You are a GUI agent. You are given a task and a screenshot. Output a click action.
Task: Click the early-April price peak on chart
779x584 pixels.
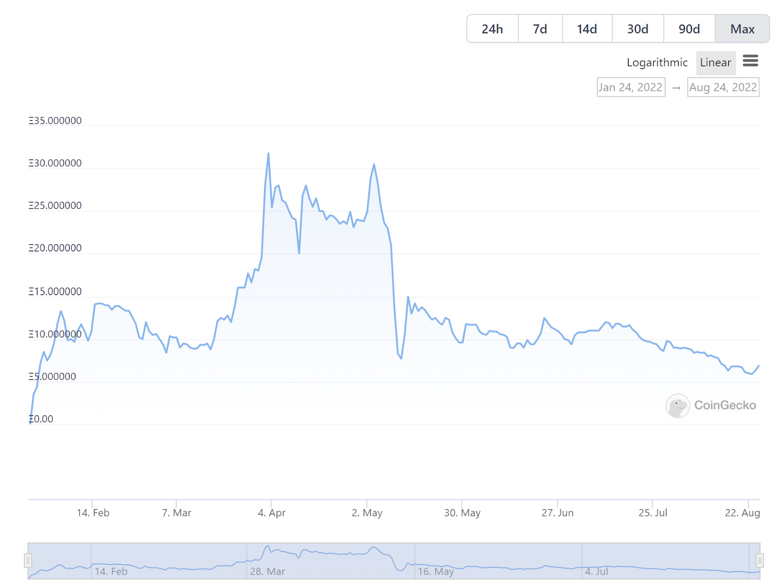tap(268, 154)
